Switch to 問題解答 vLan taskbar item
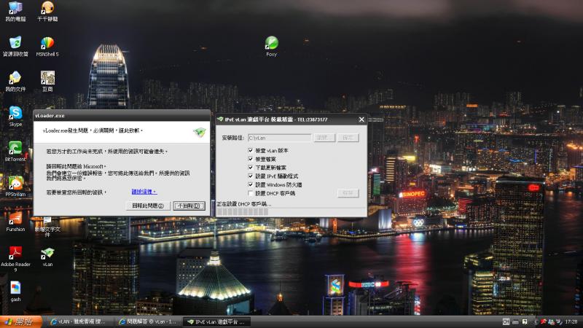 [x=147, y=321]
